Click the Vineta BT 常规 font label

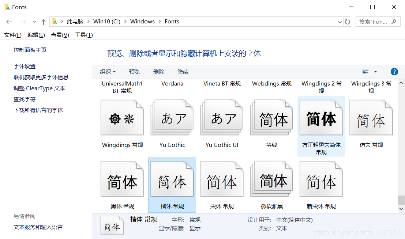[x=222, y=84]
